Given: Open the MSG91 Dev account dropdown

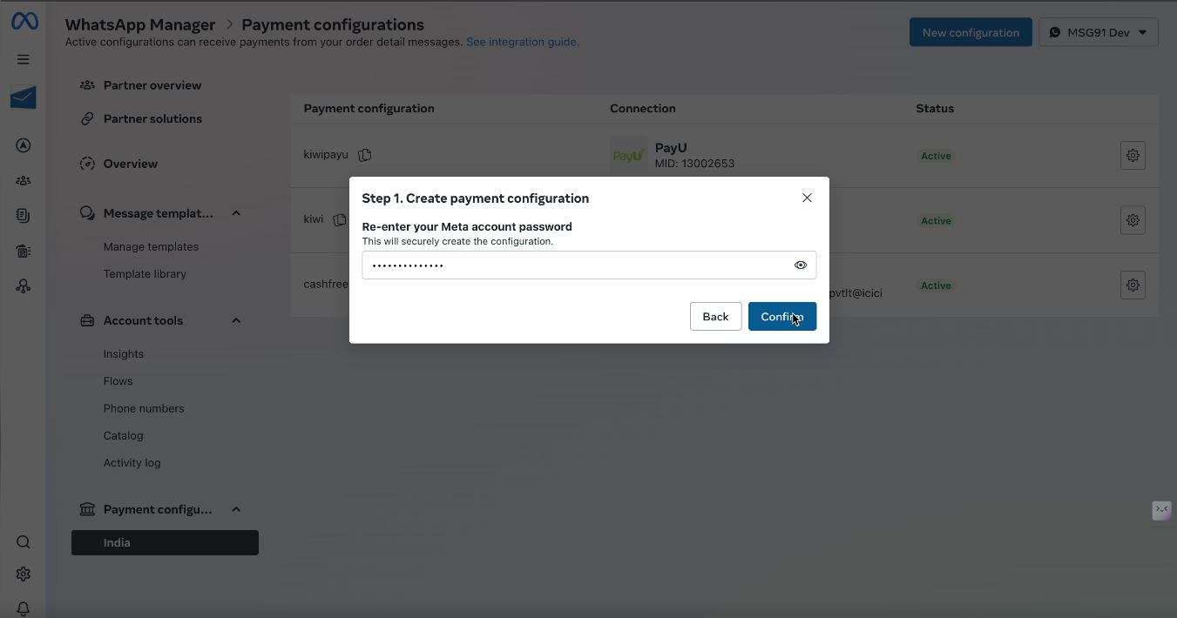Looking at the screenshot, I should [1099, 32].
